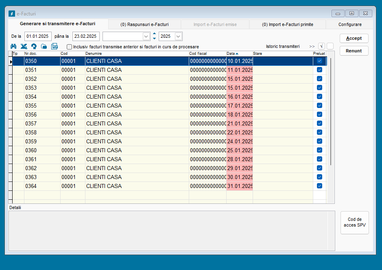This screenshot has height=270, width=382.
Task: Select invoice number 0358 cell
Action: tap(42, 132)
